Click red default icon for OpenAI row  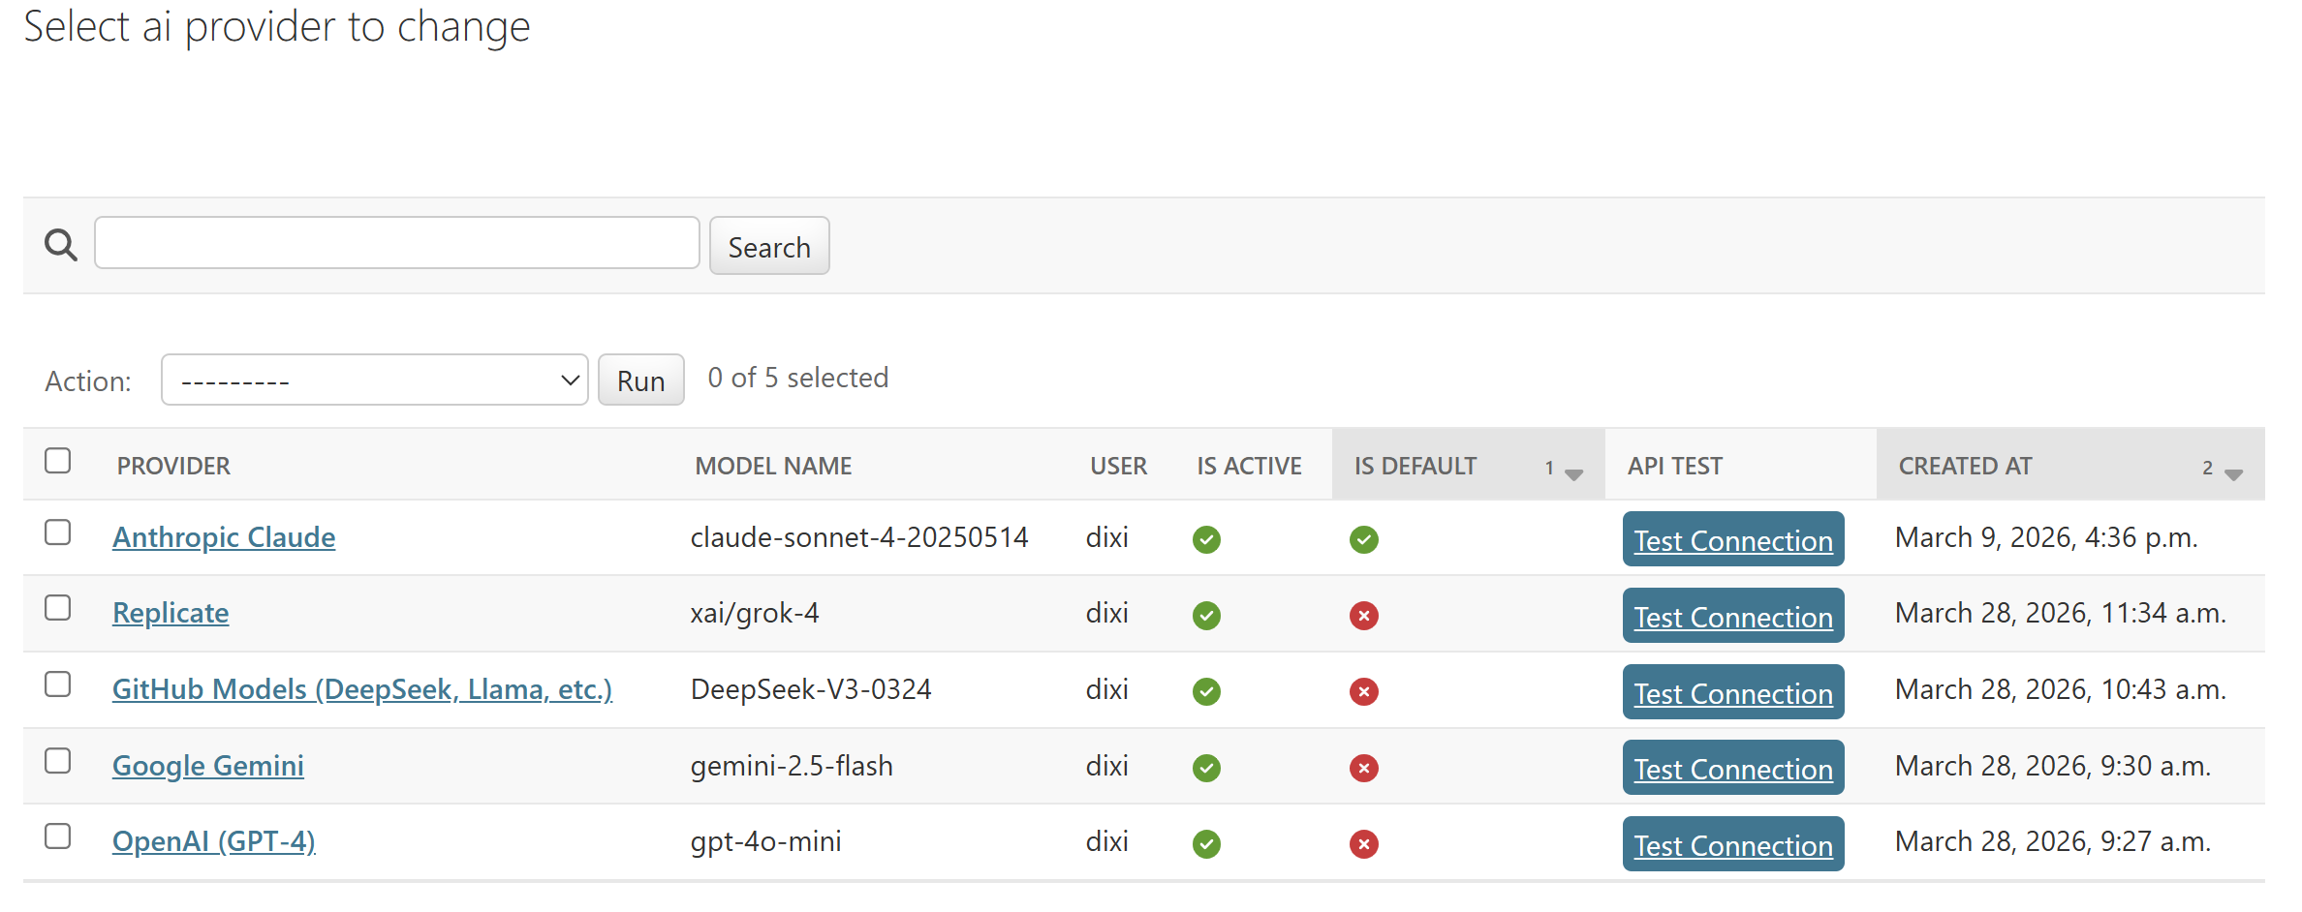1363,844
